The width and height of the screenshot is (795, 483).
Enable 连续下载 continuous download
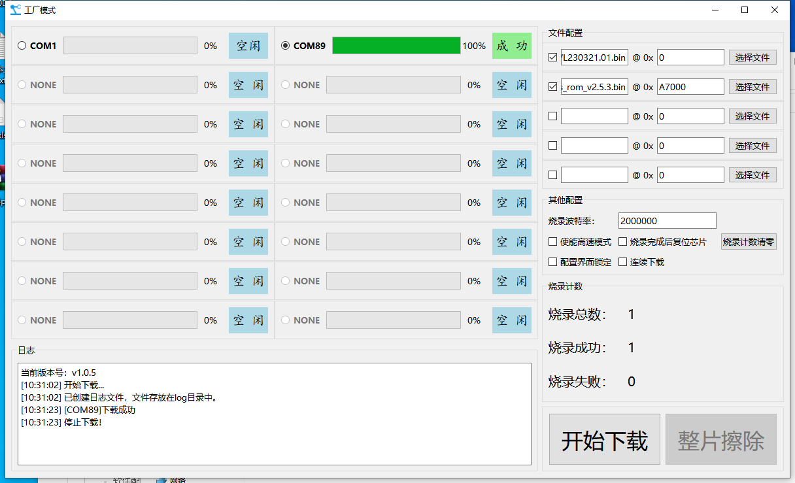(x=622, y=262)
